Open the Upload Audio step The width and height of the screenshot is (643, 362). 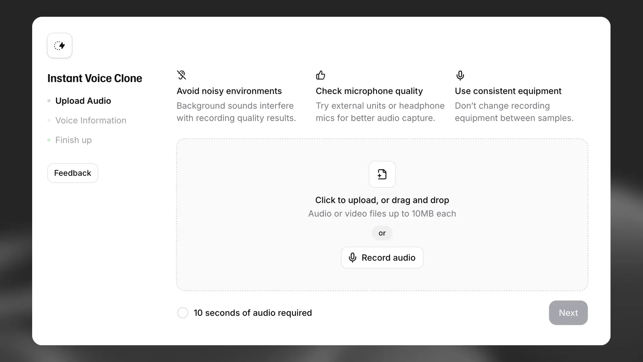tap(83, 101)
